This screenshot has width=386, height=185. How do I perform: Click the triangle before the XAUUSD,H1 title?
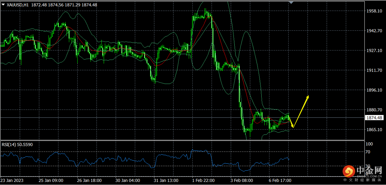(3, 5)
